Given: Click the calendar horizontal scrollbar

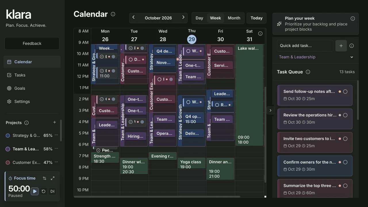Looking at the screenshot, I should (157, 197).
